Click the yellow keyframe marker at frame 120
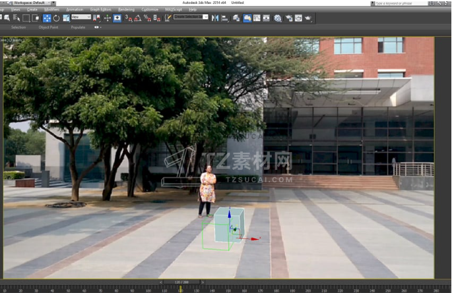 180,289
